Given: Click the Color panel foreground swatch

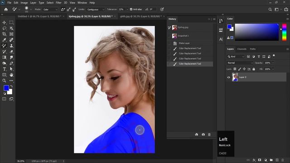Looking at the screenshot, I should click(230, 27).
